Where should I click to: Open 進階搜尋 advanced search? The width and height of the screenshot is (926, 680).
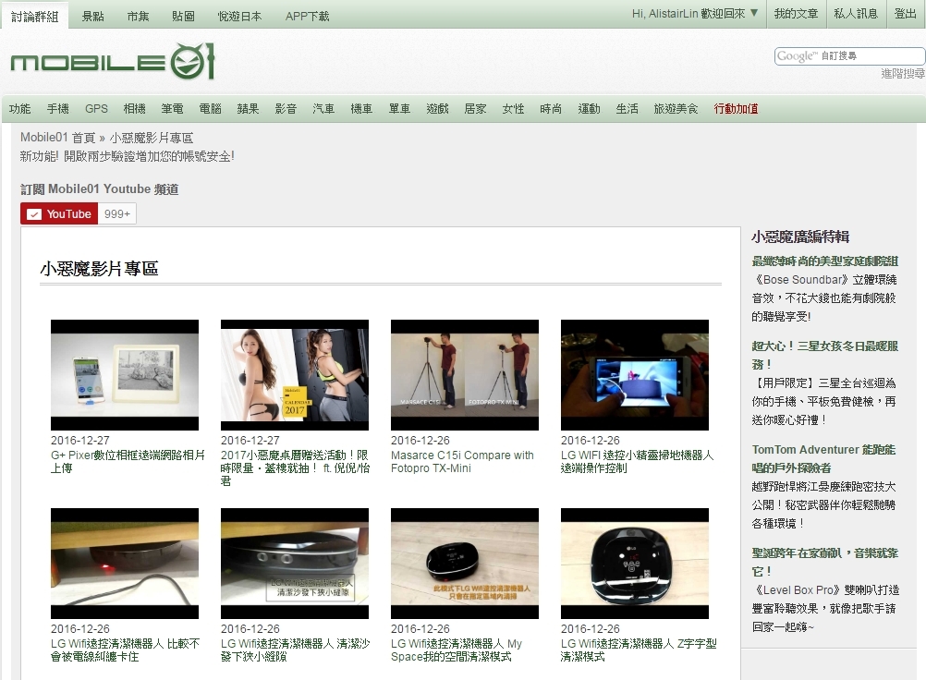point(903,74)
